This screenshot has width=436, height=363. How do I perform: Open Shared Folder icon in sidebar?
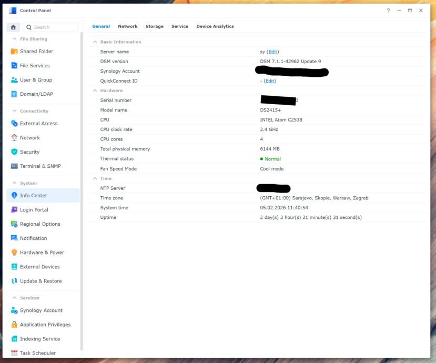tap(14, 51)
